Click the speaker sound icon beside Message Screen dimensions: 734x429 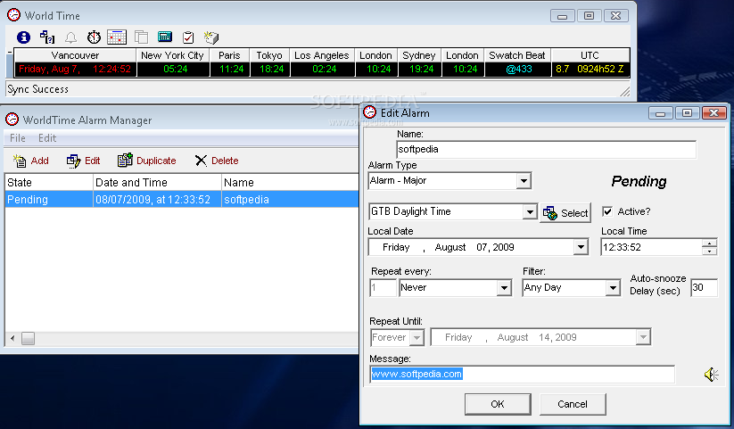point(711,375)
